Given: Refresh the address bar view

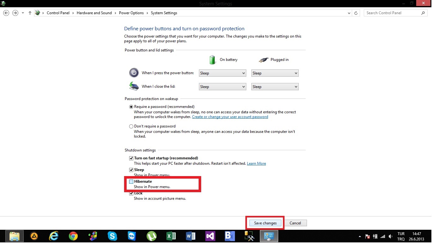Looking at the screenshot, I should (356, 13).
